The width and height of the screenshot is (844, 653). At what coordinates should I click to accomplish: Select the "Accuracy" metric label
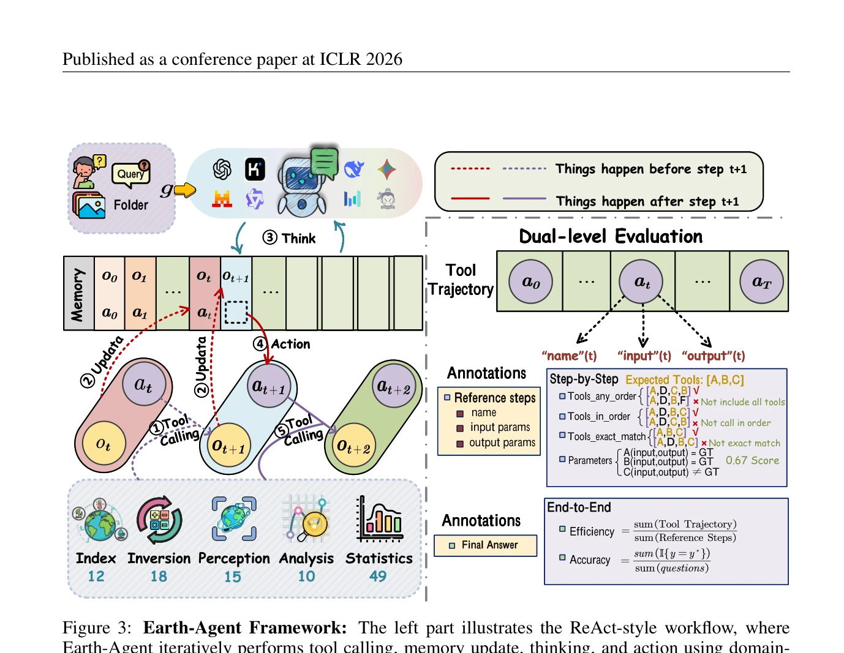(x=590, y=560)
